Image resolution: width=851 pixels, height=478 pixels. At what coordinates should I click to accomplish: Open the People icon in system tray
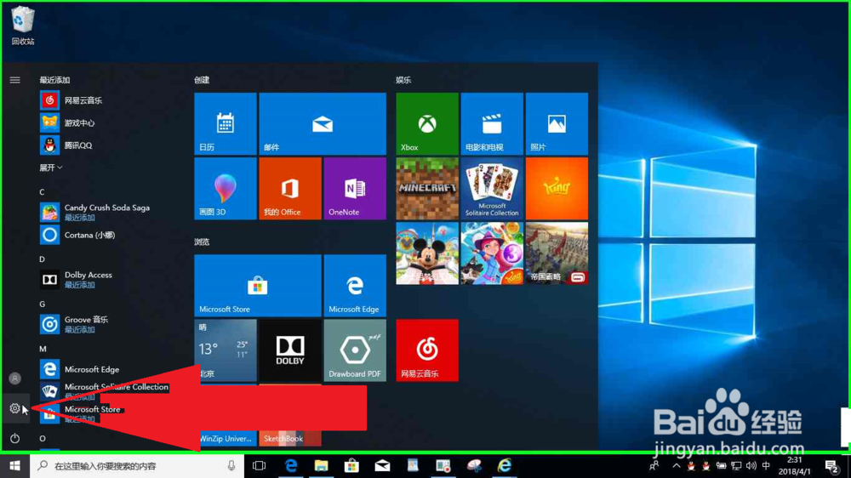click(654, 465)
